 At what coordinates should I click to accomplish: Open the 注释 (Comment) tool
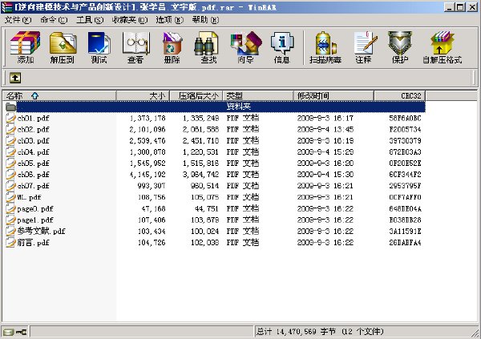(364, 47)
